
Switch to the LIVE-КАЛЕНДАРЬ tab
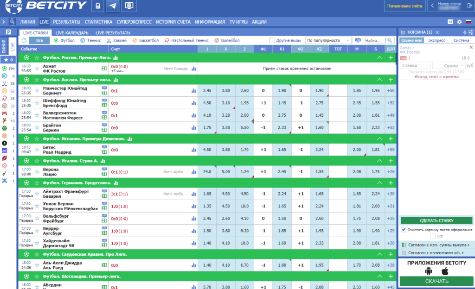(x=72, y=32)
